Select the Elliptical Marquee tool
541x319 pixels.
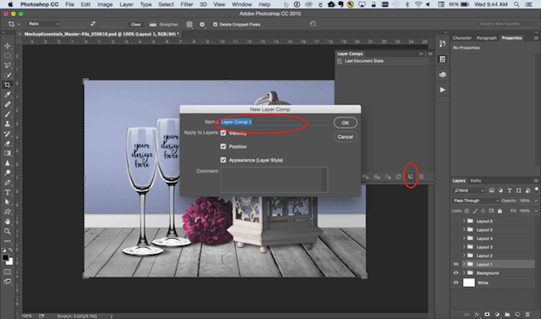(8, 56)
